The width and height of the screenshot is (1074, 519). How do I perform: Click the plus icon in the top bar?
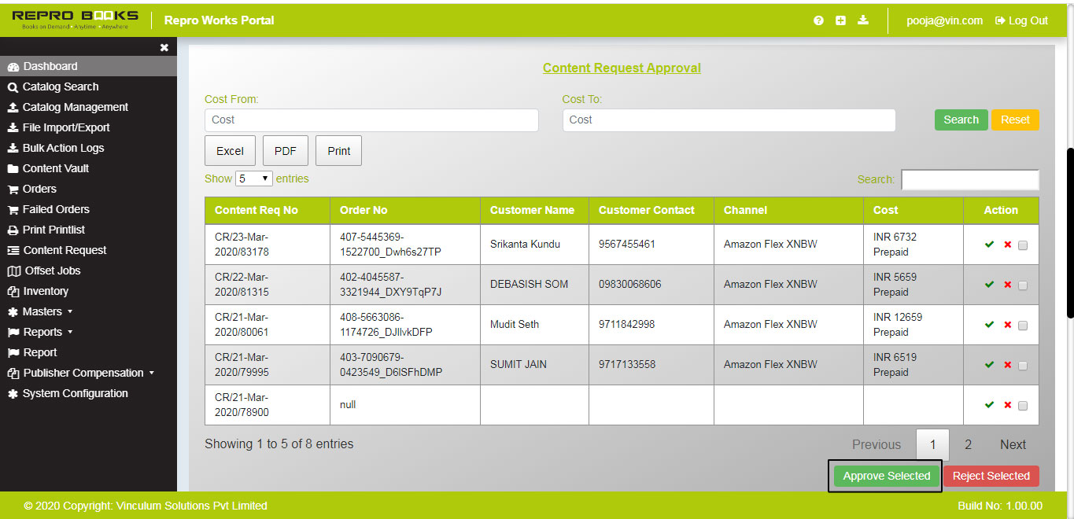tap(840, 20)
